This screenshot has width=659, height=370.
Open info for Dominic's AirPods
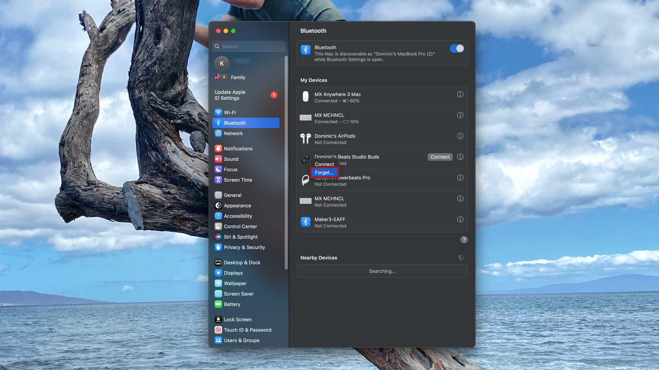[x=460, y=136]
